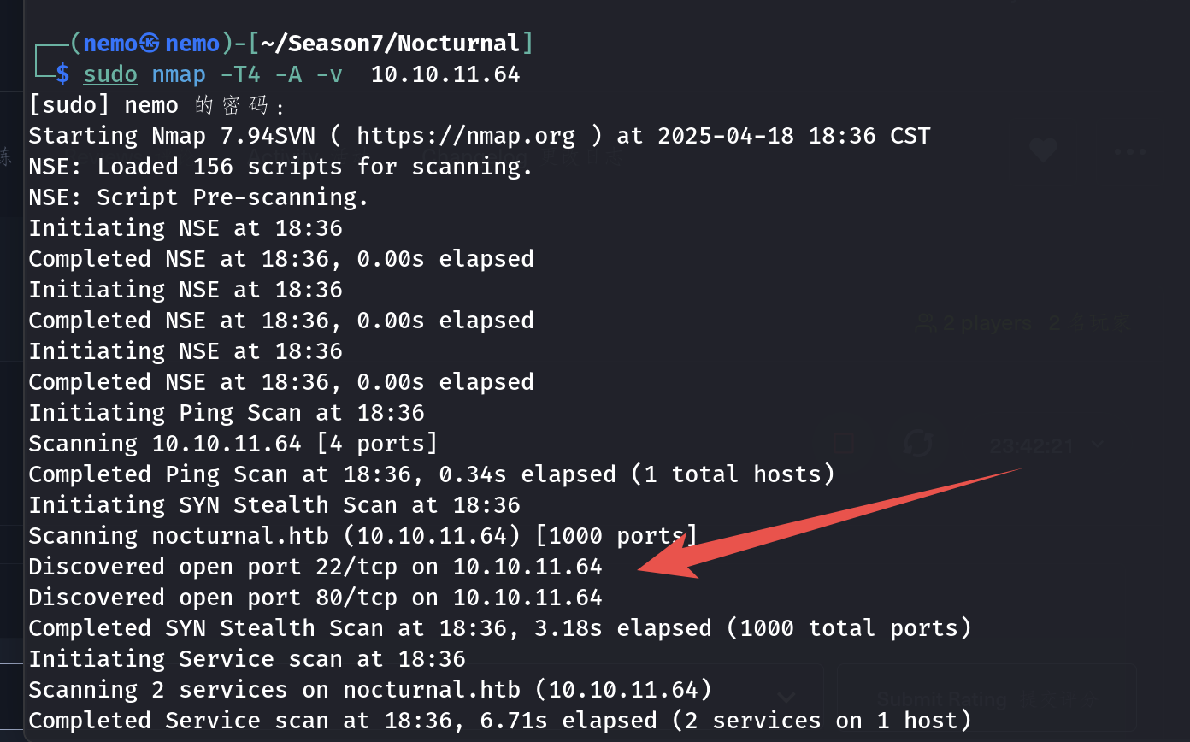The image size is (1190, 742).
Task: Expand the chevron beside the 23:42:21 timer
Action: 1098,445
